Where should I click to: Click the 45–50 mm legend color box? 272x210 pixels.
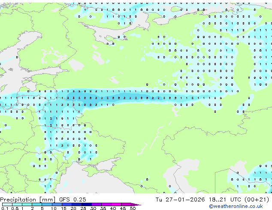[x=126, y=204]
